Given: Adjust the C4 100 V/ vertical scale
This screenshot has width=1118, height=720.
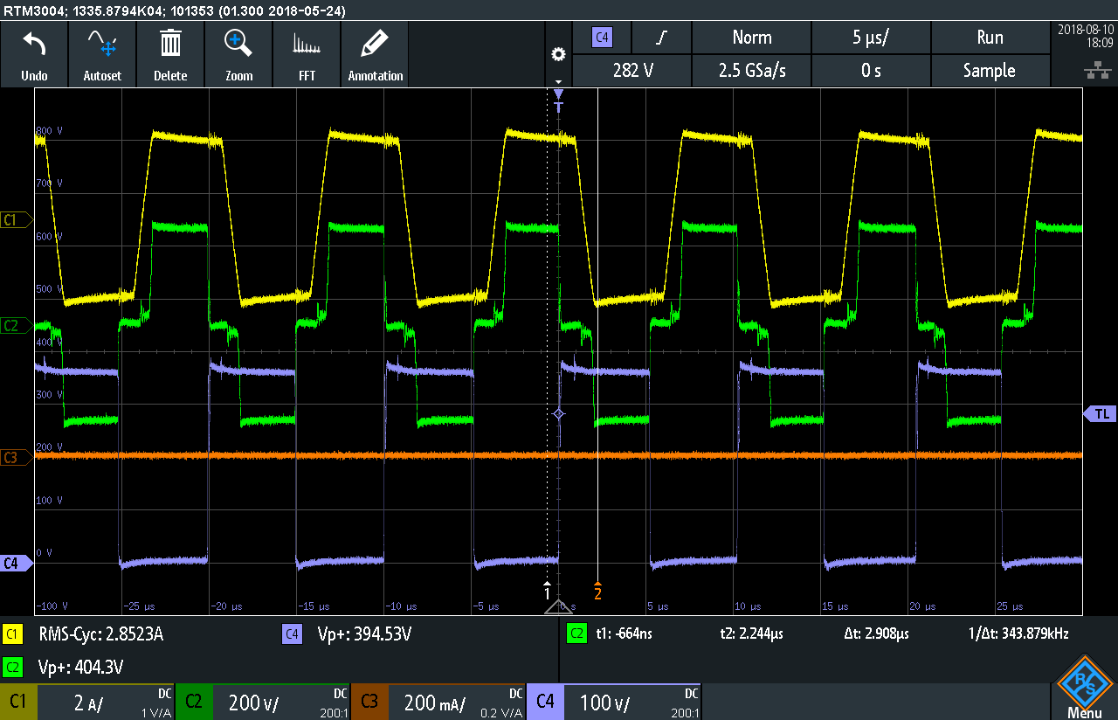Looking at the screenshot, I should pyautogui.click(x=604, y=703).
